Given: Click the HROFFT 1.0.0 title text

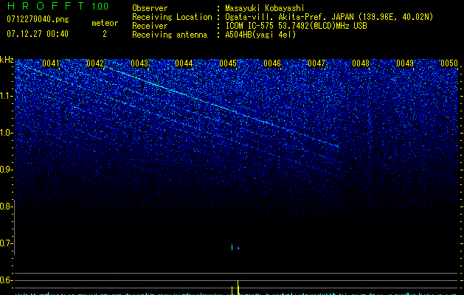Looking at the screenshot, I should tap(58, 6).
